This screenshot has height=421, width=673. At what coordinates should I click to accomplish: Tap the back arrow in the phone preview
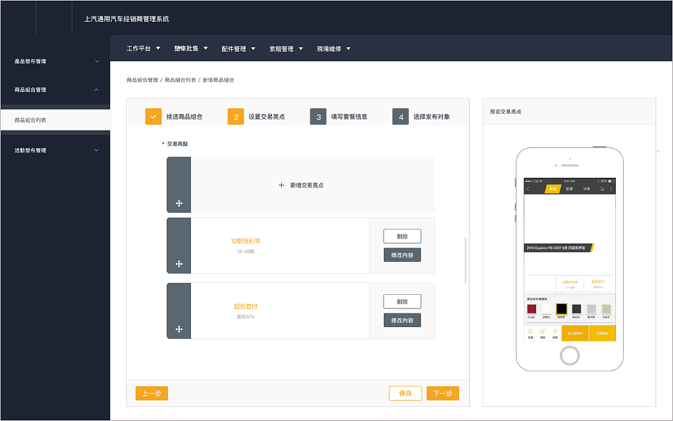(528, 189)
